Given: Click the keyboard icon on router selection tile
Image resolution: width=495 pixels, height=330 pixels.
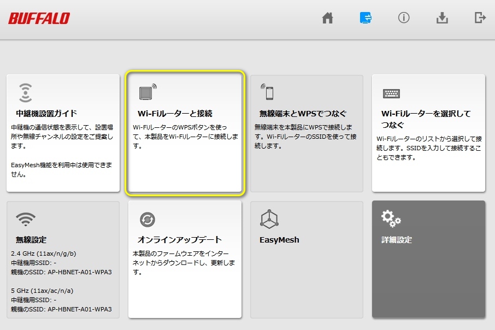Looking at the screenshot, I should pos(391,93).
